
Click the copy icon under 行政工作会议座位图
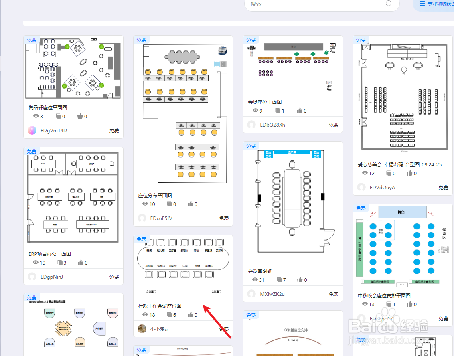click(170, 315)
